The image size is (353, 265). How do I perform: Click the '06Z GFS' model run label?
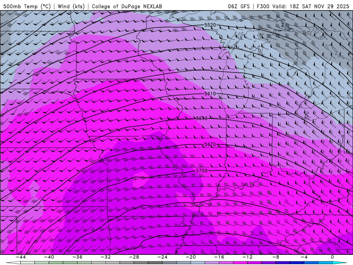239,6
